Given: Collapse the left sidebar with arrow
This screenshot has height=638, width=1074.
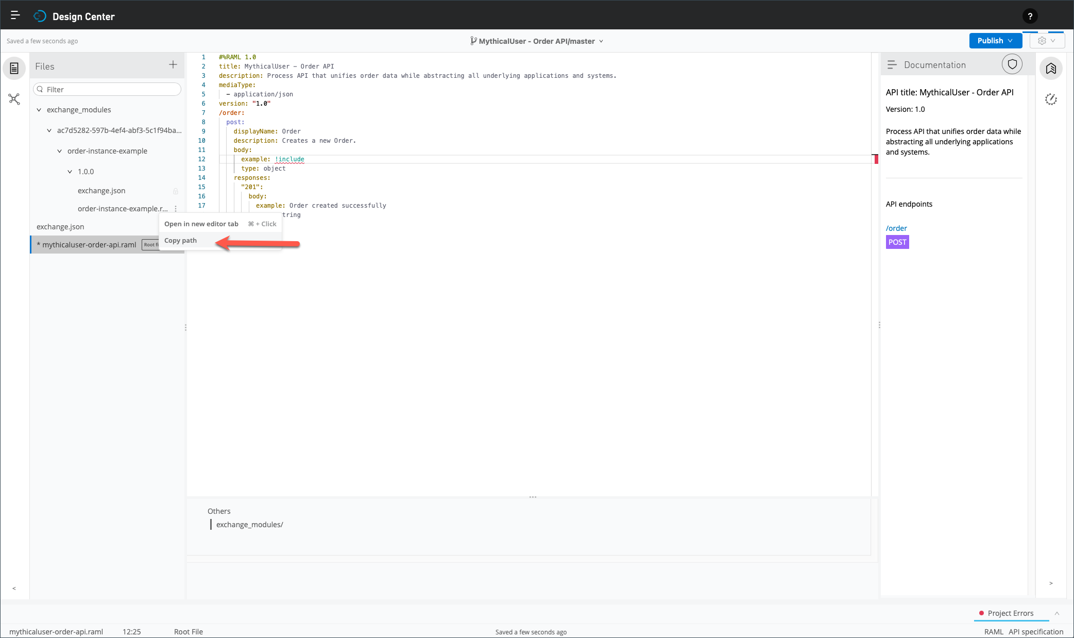Looking at the screenshot, I should coord(14,588).
